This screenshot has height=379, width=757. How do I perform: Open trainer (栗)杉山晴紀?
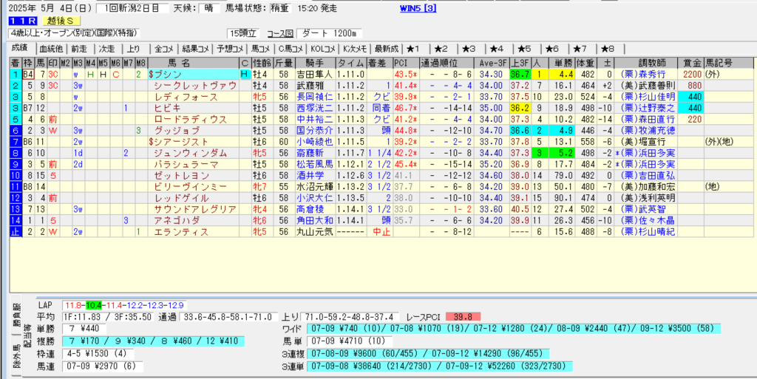[649, 232]
